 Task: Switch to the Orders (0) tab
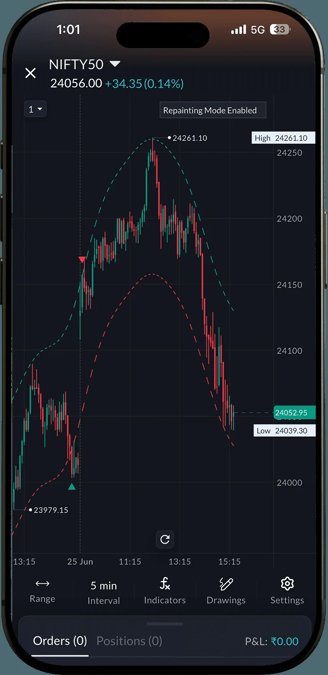pyautogui.click(x=60, y=641)
